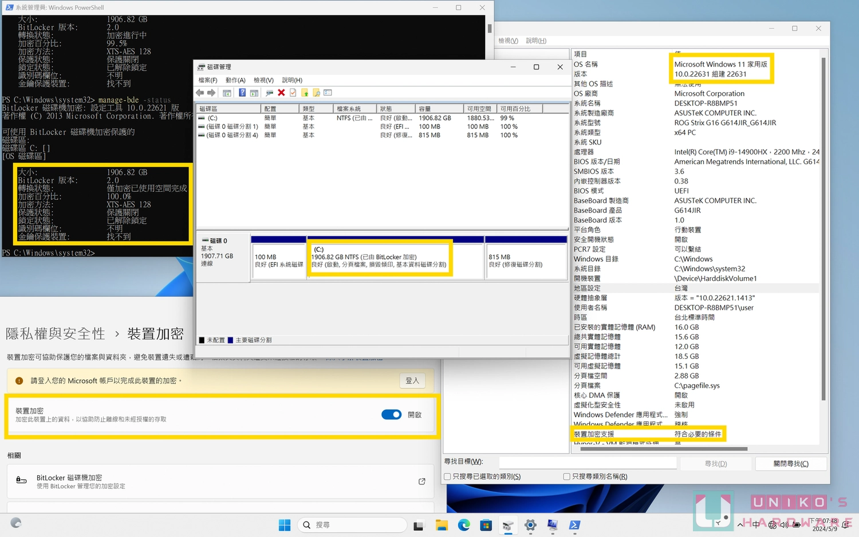The image size is (859, 537).
Task: Open Microsoft Store from the taskbar
Action: (486, 525)
